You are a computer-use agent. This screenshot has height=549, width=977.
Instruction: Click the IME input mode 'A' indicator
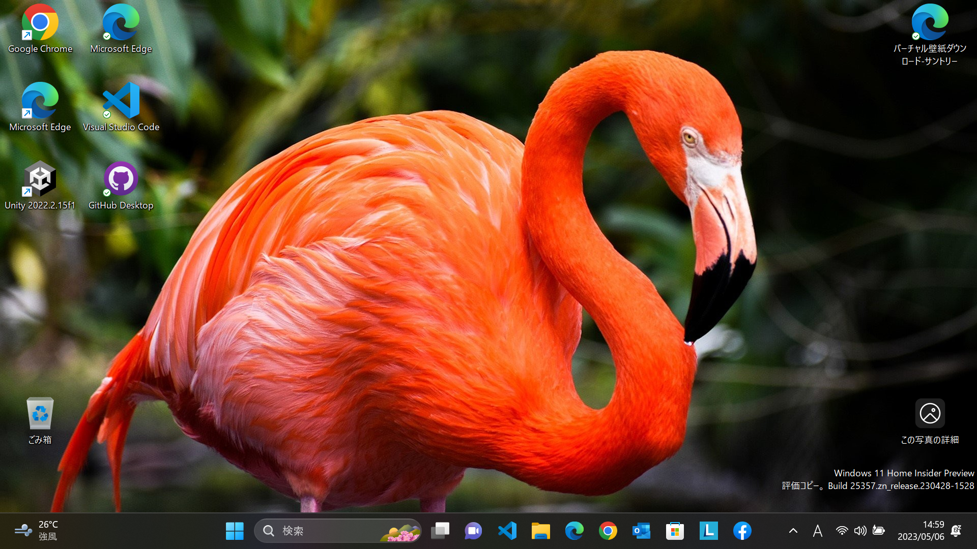pyautogui.click(x=818, y=531)
